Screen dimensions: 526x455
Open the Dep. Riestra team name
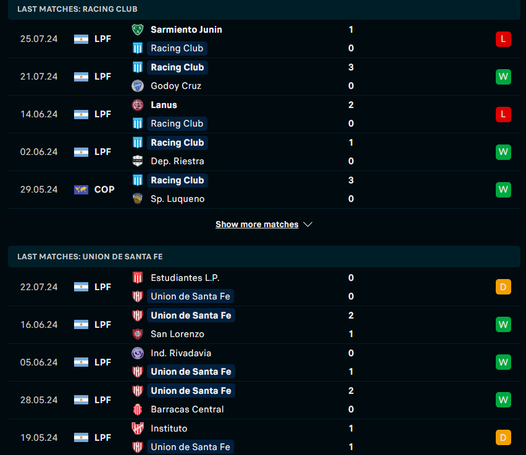tap(177, 161)
